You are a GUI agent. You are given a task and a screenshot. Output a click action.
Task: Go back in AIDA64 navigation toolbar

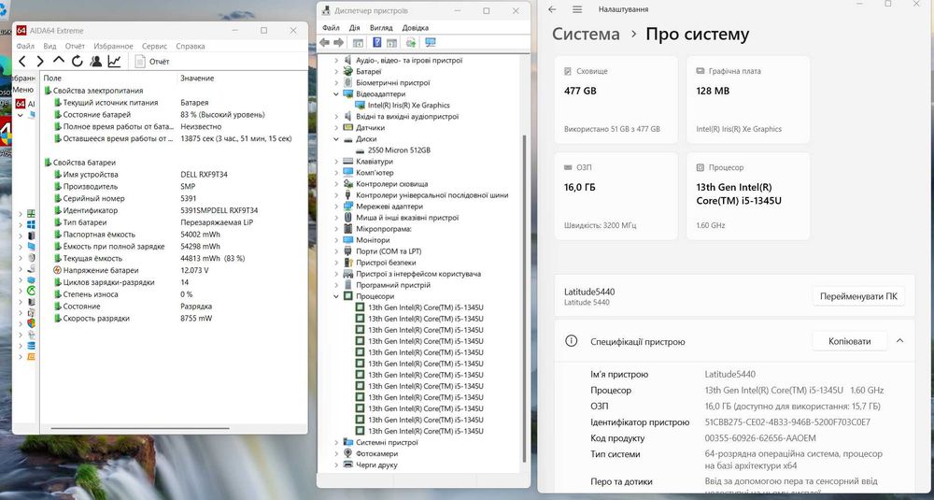(22, 62)
